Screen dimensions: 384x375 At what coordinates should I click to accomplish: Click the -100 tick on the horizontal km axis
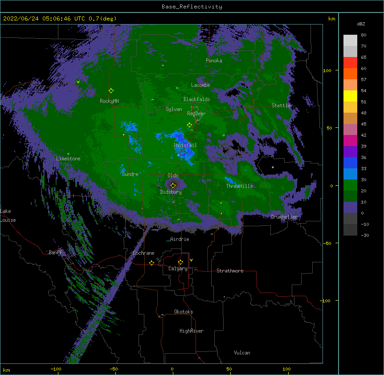coord(56,369)
